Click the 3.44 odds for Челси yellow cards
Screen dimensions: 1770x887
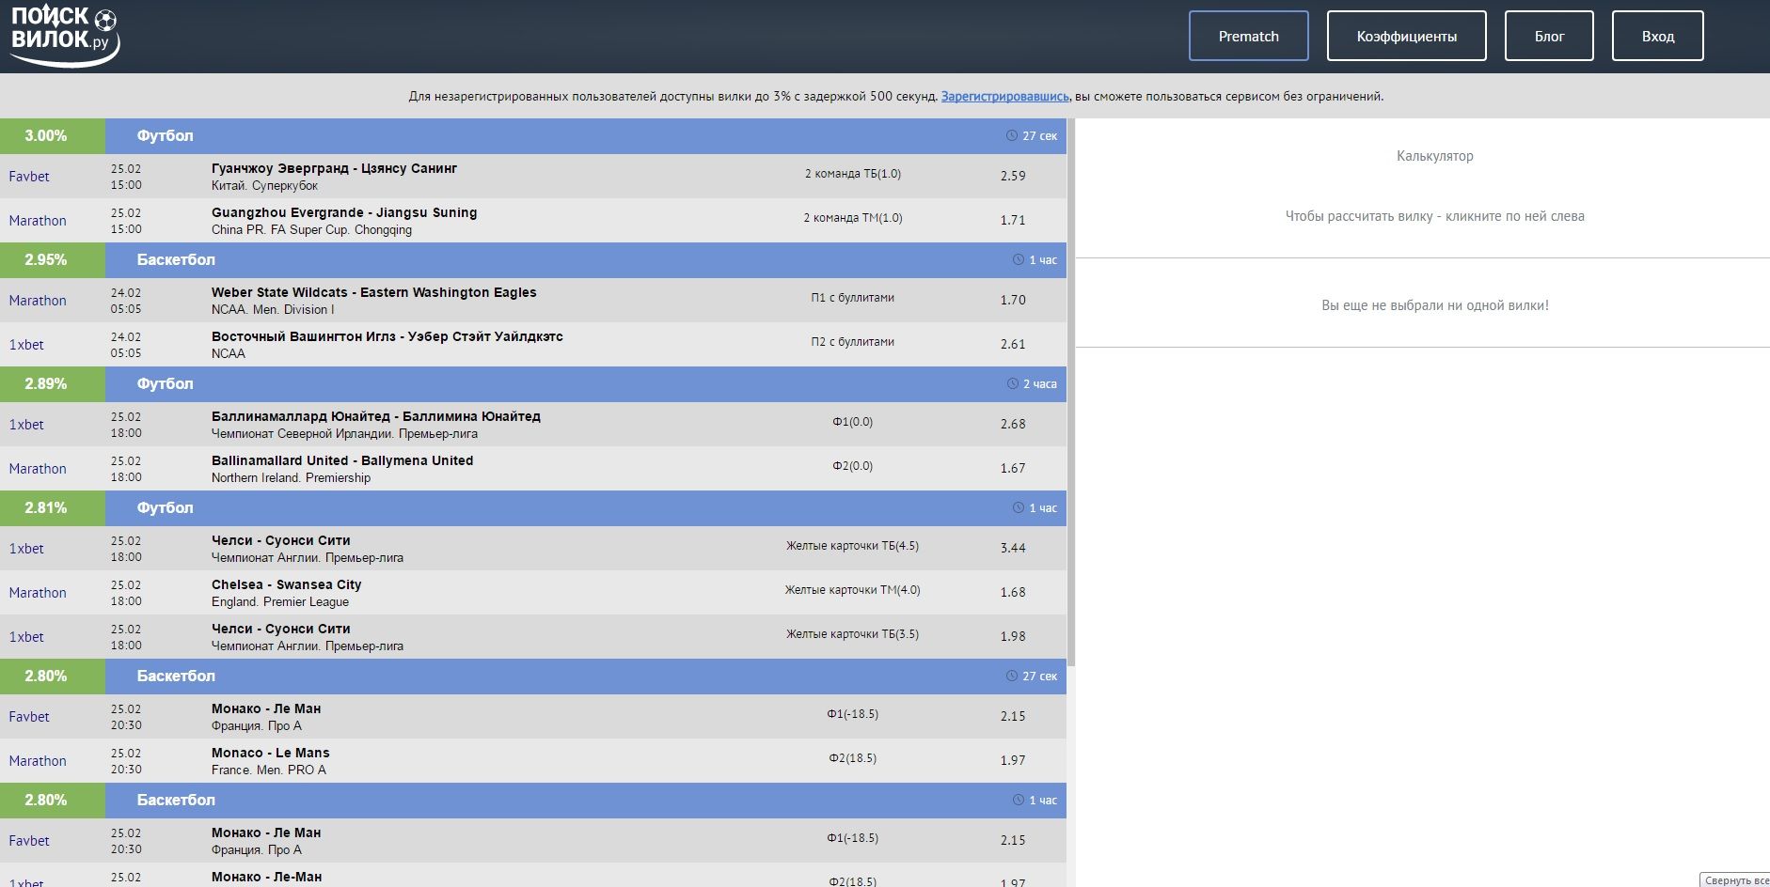(1013, 549)
